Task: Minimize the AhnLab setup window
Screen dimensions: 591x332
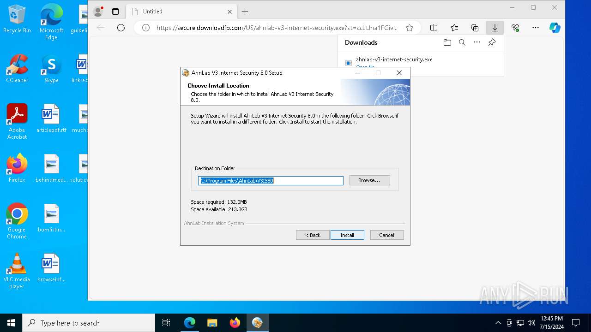Action: click(x=357, y=73)
